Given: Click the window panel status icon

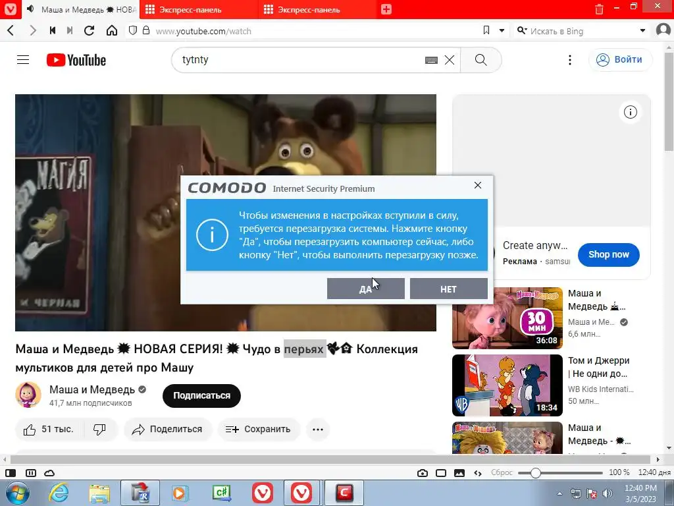Looking at the screenshot, I should pos(441,473).
